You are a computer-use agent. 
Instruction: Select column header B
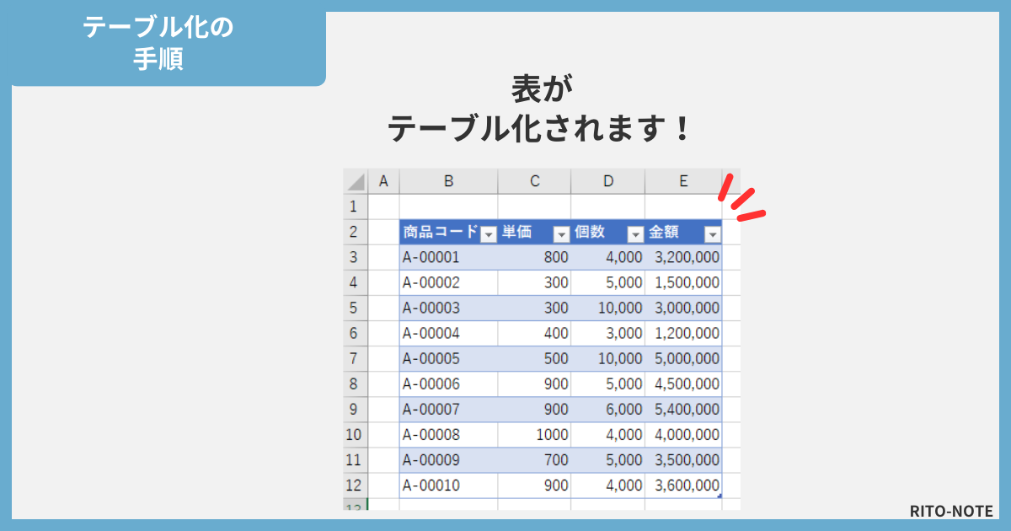point(448,180)
